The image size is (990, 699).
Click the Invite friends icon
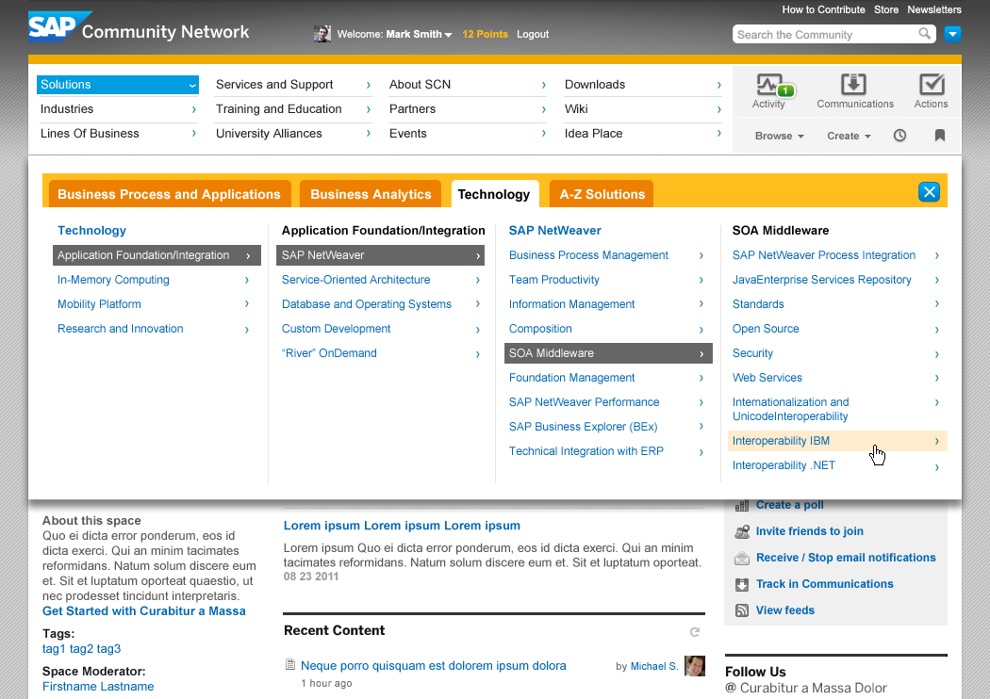coord(742,532)
